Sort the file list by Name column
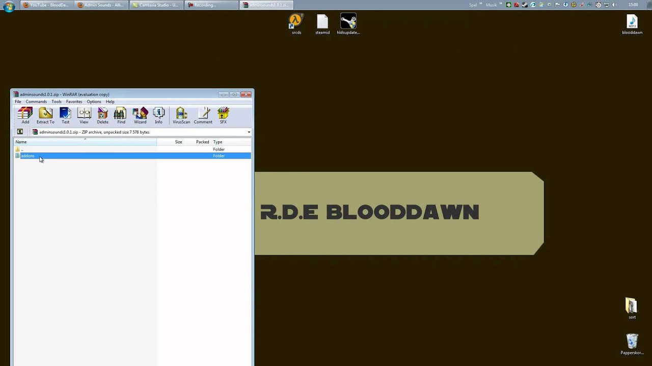This screenshot has width=652, height=366. [85, 142]
